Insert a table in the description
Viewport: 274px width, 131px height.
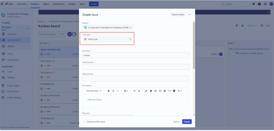coord(165,91)
